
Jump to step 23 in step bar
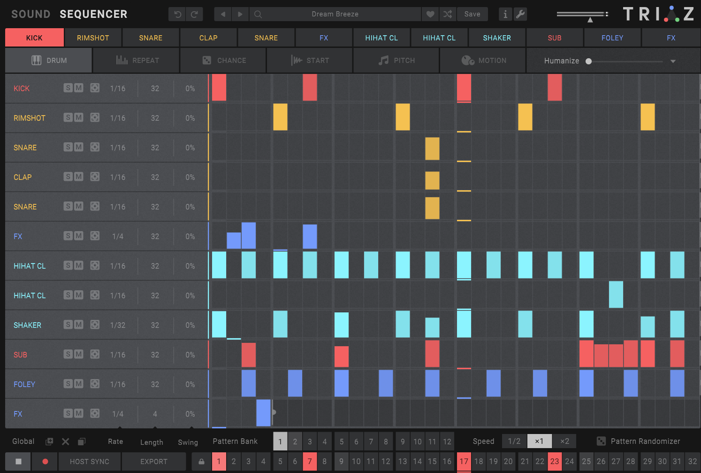tap(555, 462)
